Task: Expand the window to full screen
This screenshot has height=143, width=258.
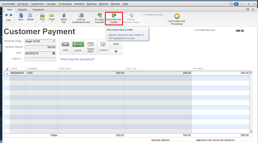Action: (247, 9)
